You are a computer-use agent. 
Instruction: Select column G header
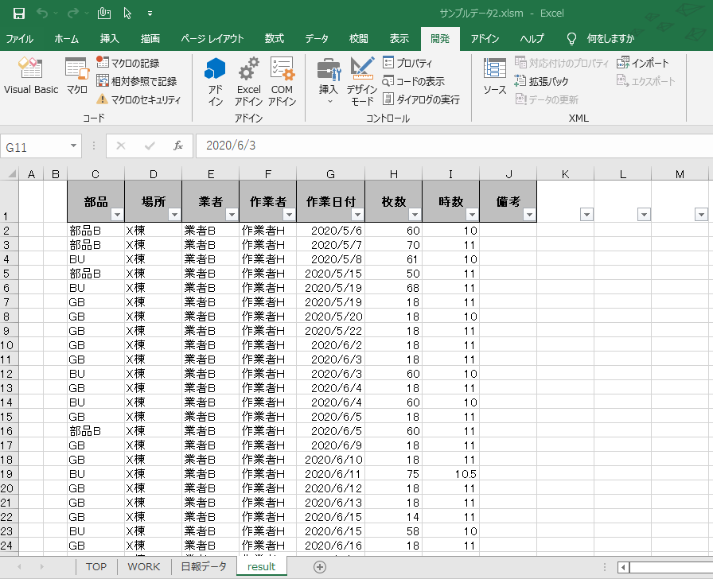point(330,174)
